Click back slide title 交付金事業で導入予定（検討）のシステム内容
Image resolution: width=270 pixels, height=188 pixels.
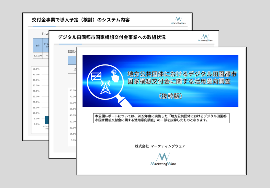tap(81, 20)
